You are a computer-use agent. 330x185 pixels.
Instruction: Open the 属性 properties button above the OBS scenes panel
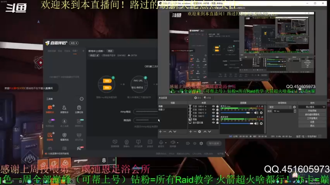[198, 98]
